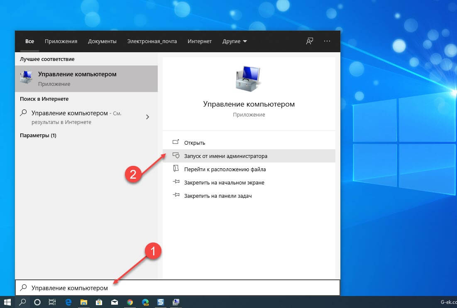Screen dimensions: 457x308
Task: Expand the Другие dropdown
Action: 235,41
